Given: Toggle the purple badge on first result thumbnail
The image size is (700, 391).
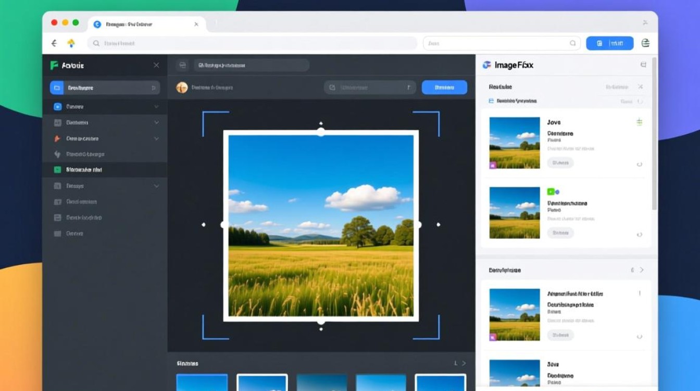Looking at the screenshot, I should [493, 165].
